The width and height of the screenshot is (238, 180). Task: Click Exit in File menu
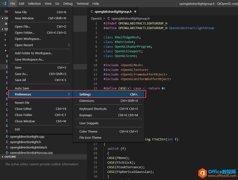(40, 129)
